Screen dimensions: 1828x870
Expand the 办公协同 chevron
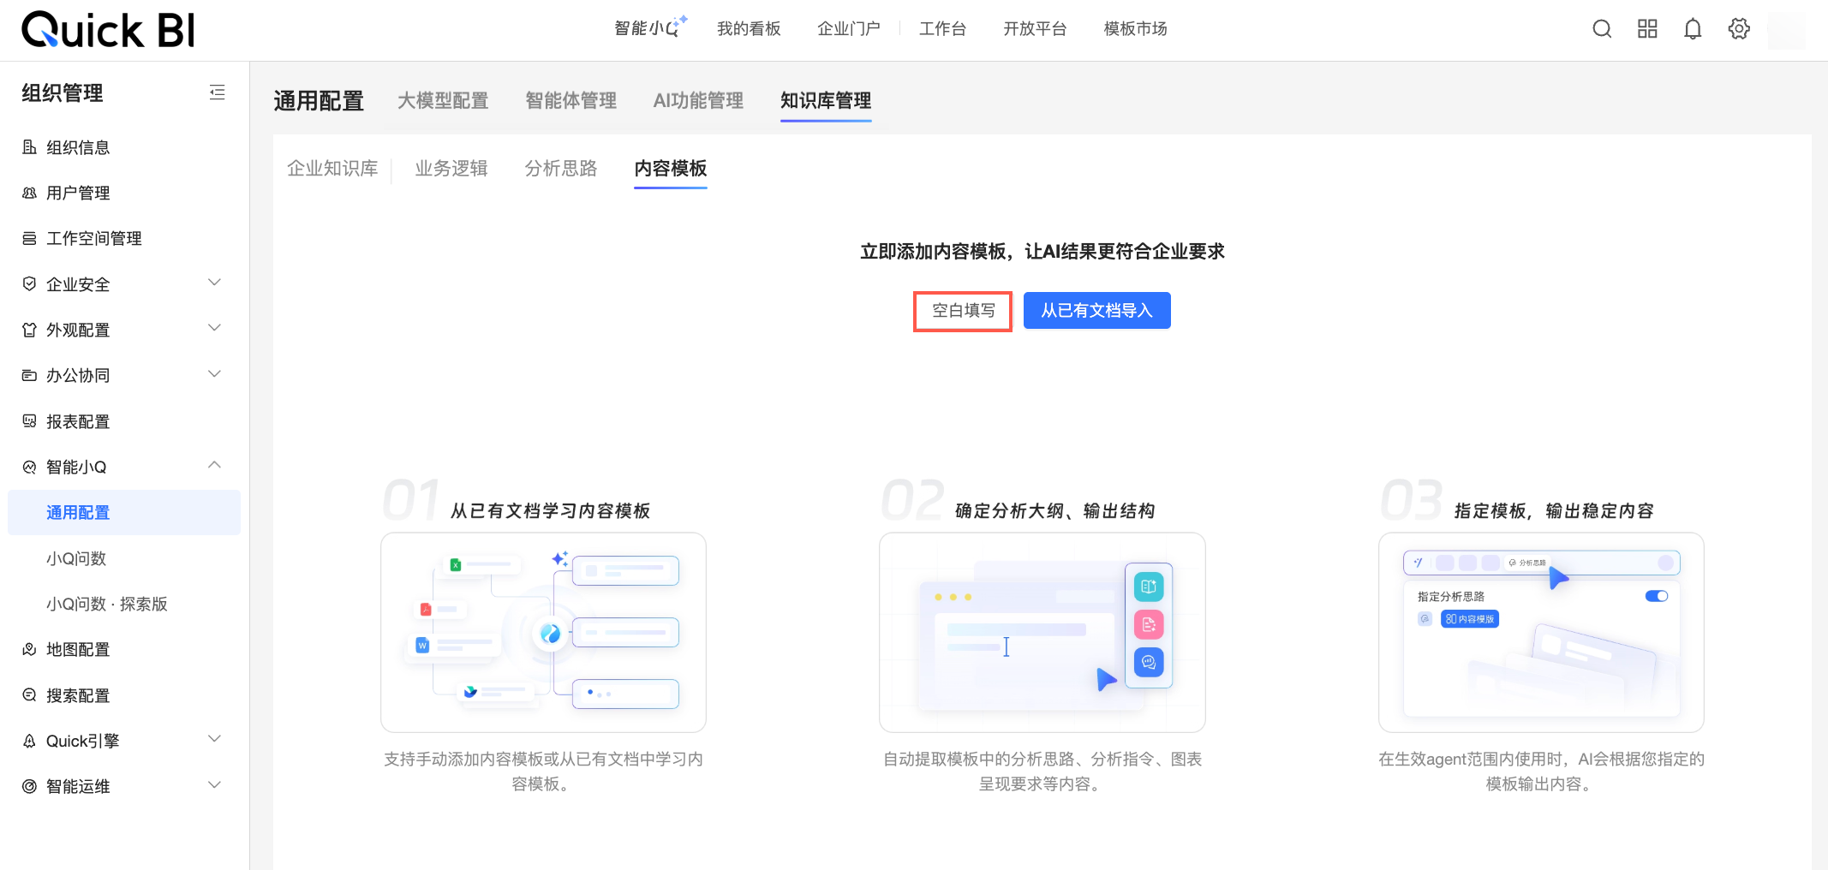tap(215, 374)
